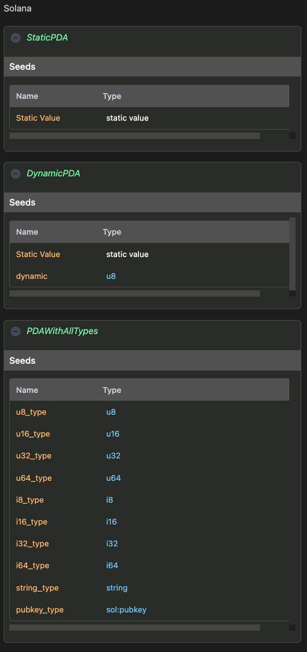The width and height of the screenshot is (307, 652).
Task: Select the u16 type link in PDAWithAllTypes
Action: pos(113,433)
